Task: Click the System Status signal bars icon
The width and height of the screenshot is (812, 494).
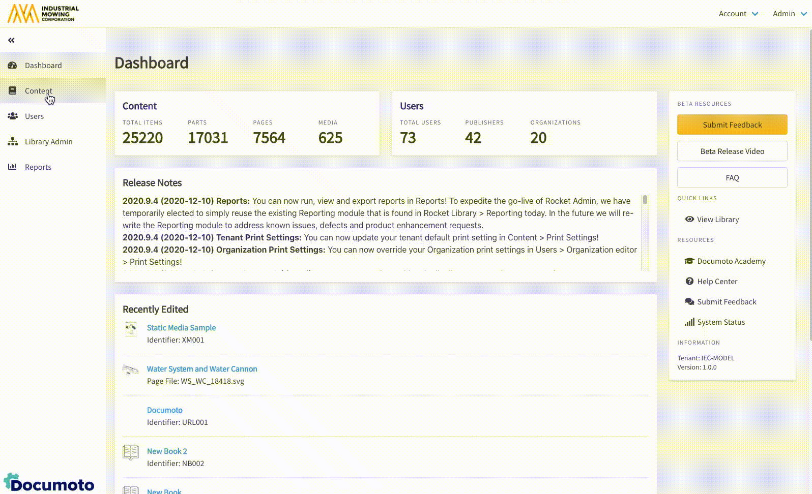Action: tap(689, 322)
